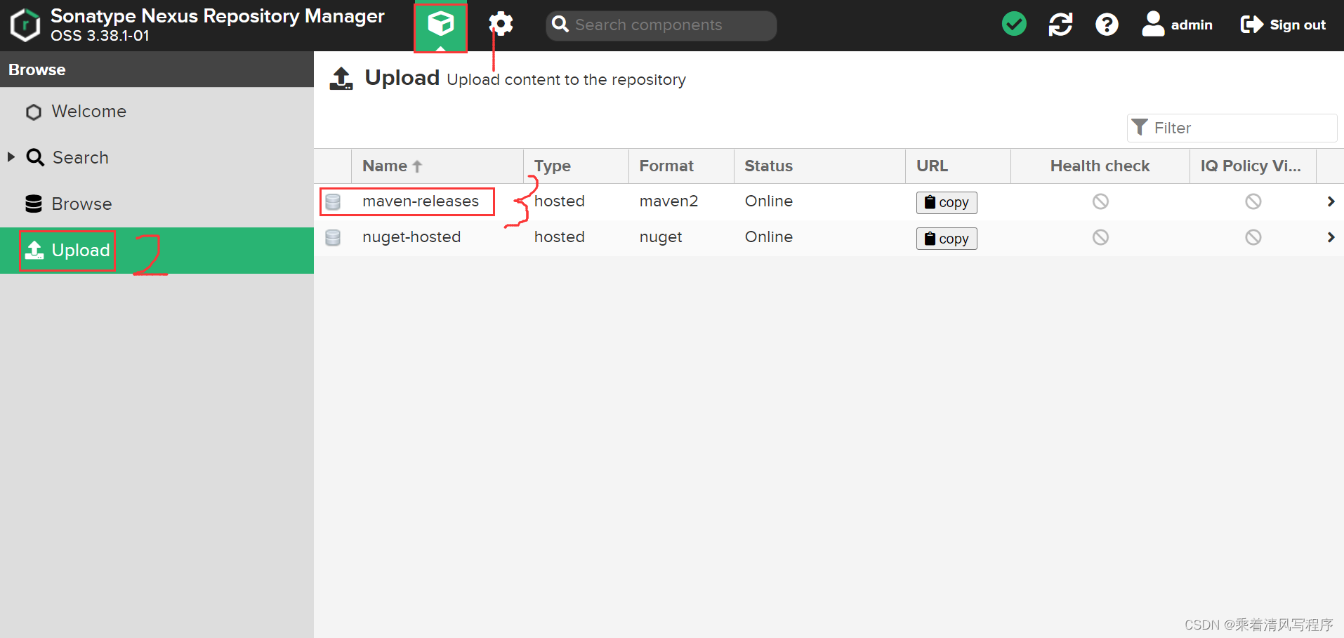
Task: Click the nuget-hosted row chevron
Action: click(x=1331, y=237)
